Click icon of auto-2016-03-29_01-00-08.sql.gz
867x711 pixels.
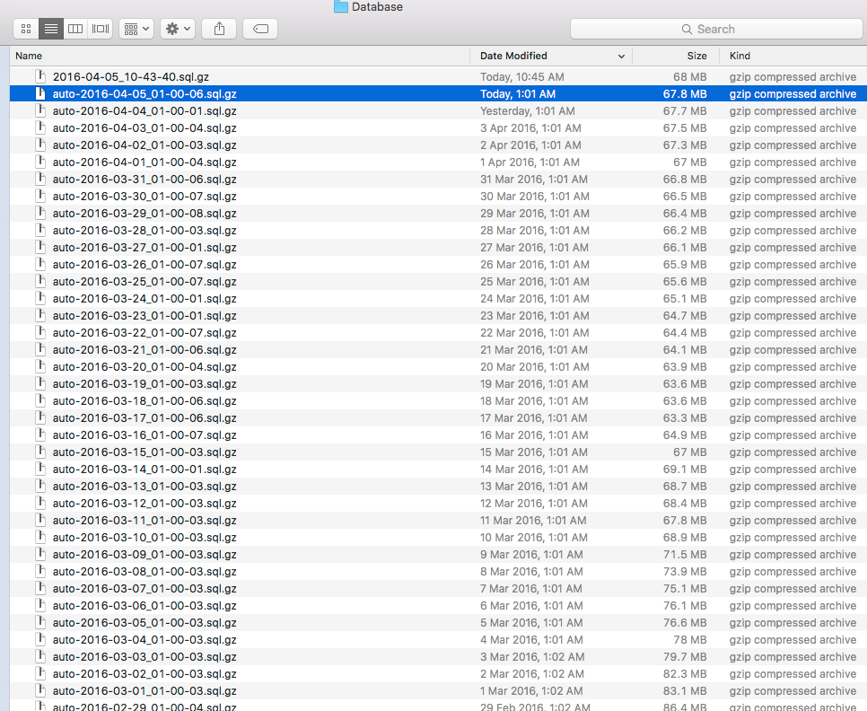pos(40,213)
